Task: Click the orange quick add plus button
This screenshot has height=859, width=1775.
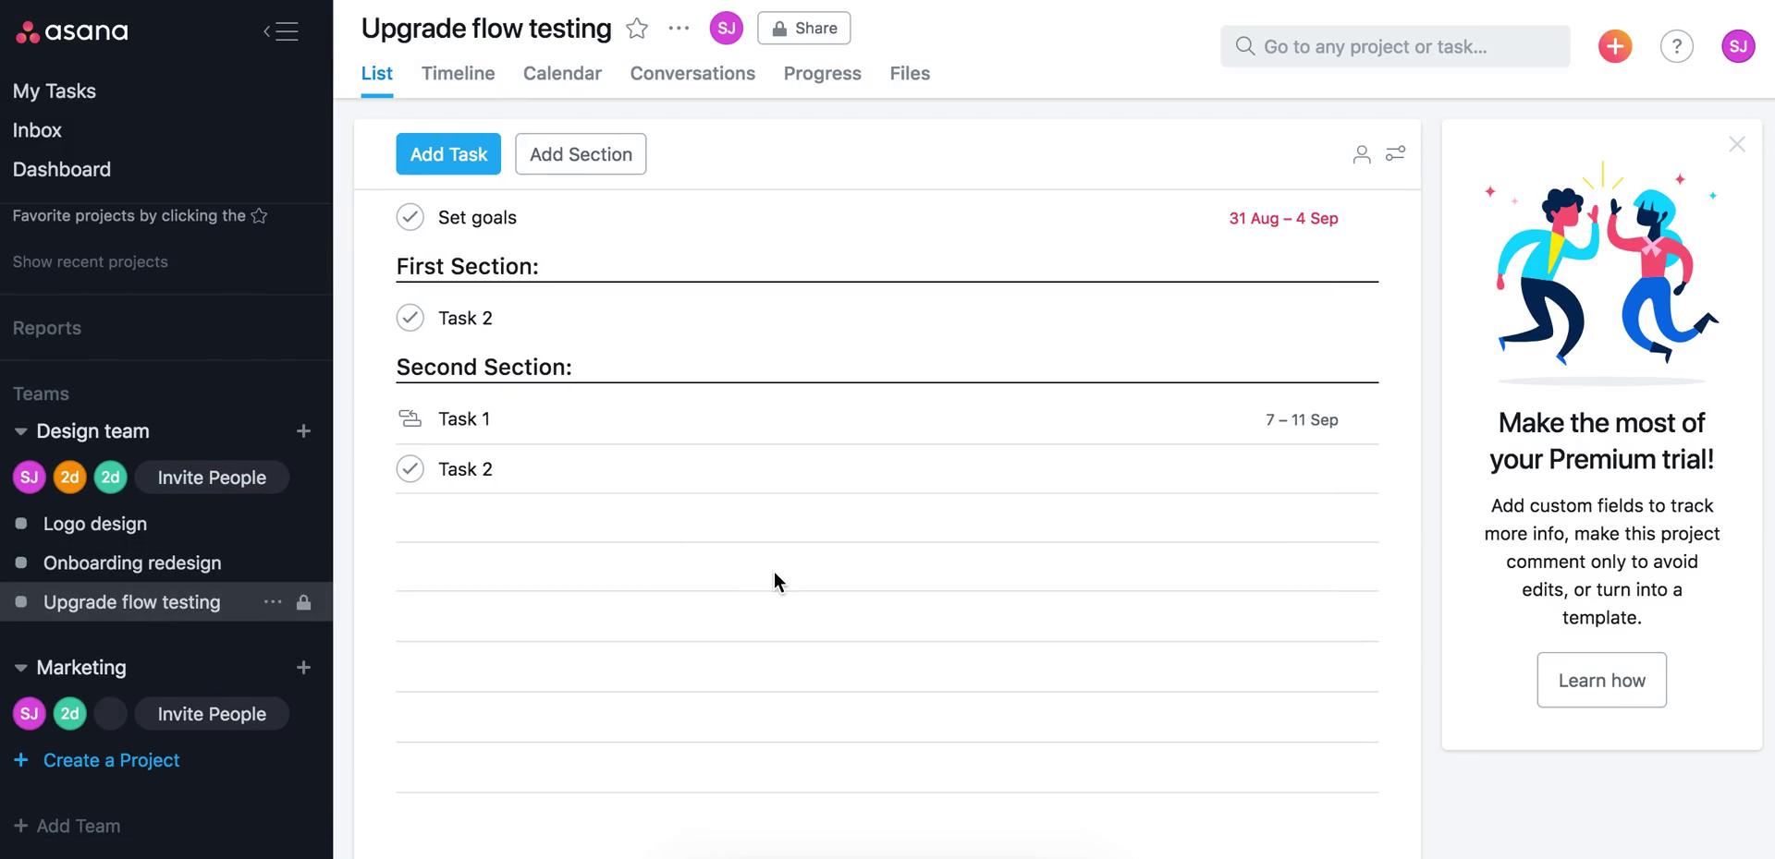Action: pos(1615,46)
